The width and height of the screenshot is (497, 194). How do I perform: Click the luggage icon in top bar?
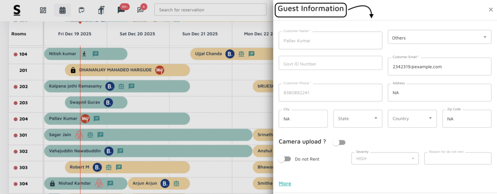[101, 10]
